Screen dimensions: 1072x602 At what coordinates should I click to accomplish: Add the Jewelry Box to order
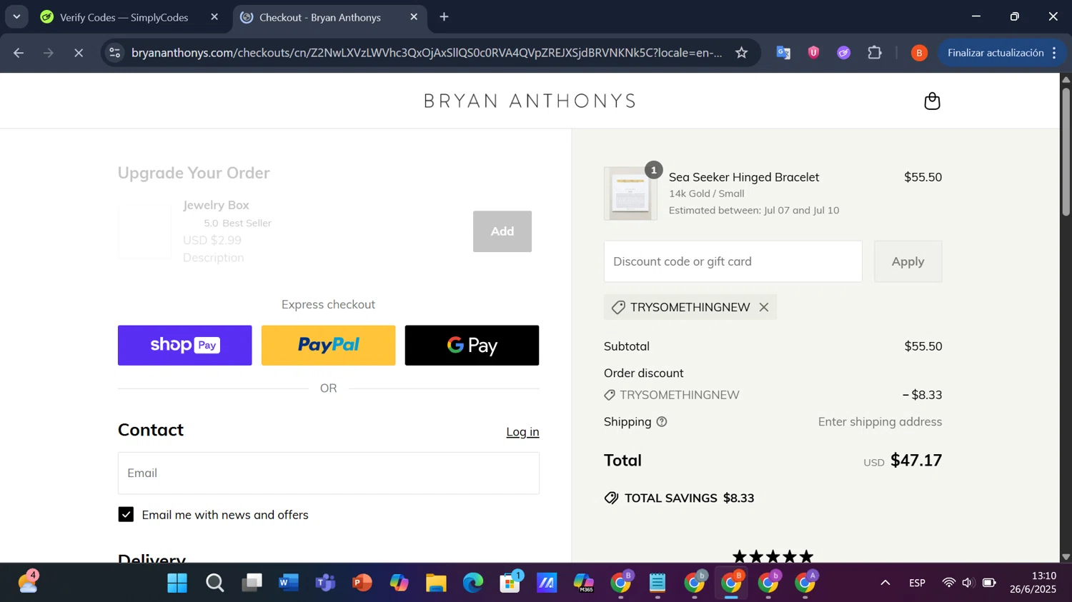pos(502,231)
